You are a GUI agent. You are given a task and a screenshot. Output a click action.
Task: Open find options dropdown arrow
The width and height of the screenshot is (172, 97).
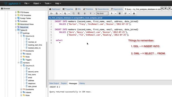tap(69, 13)
